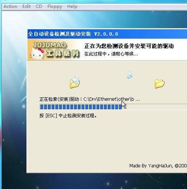The image size is (187, 189).
Task: Click the 按 [ESC] 中止检测安装过程 hint text
Action: coord(68,116)
